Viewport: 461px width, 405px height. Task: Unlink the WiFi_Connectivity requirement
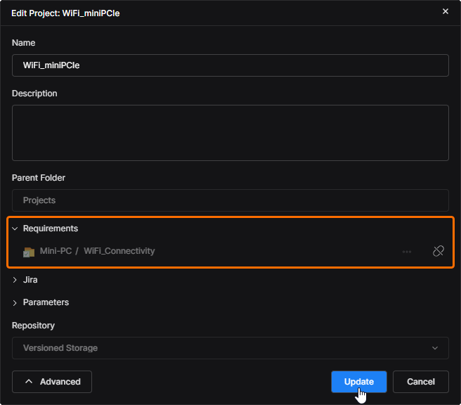438,251
